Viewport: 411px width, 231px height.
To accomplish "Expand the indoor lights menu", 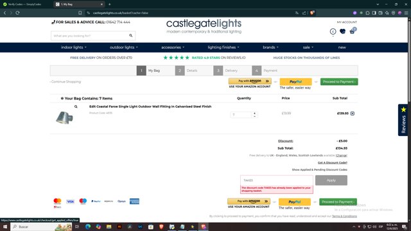I will pyautogui.click(x=74, y=47).
